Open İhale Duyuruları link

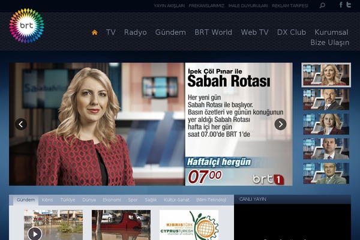pos(248,6)
